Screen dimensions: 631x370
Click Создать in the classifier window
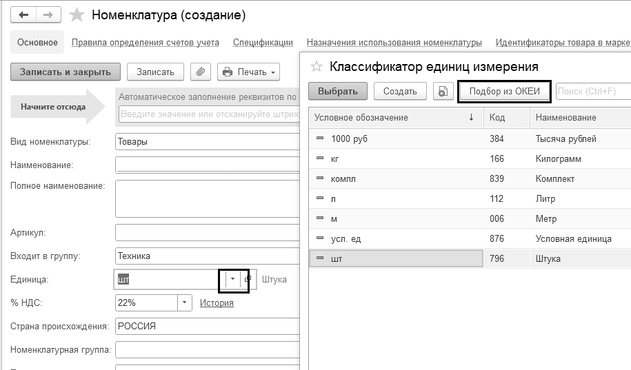(400, 91)
